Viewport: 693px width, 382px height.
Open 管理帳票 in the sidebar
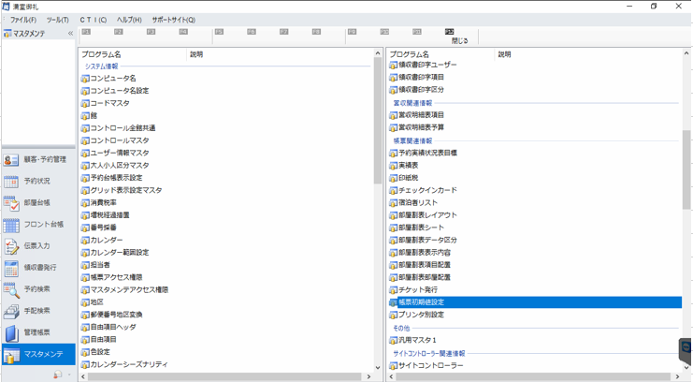[x=37, y=332]
